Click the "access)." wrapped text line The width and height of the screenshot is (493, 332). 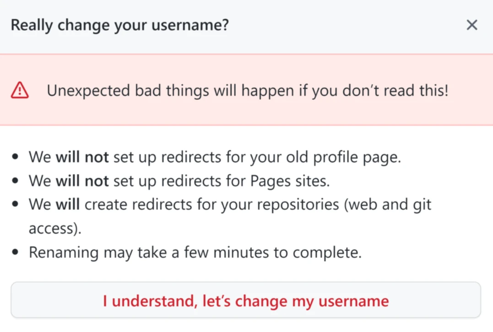pos(55,228)
